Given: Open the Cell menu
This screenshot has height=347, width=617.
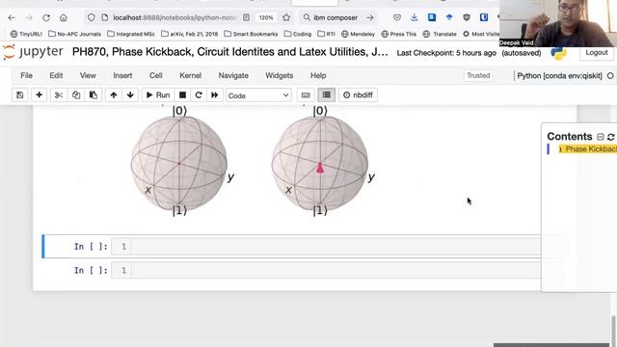Looking at the screenshot, I should click(x=155, y=75).
